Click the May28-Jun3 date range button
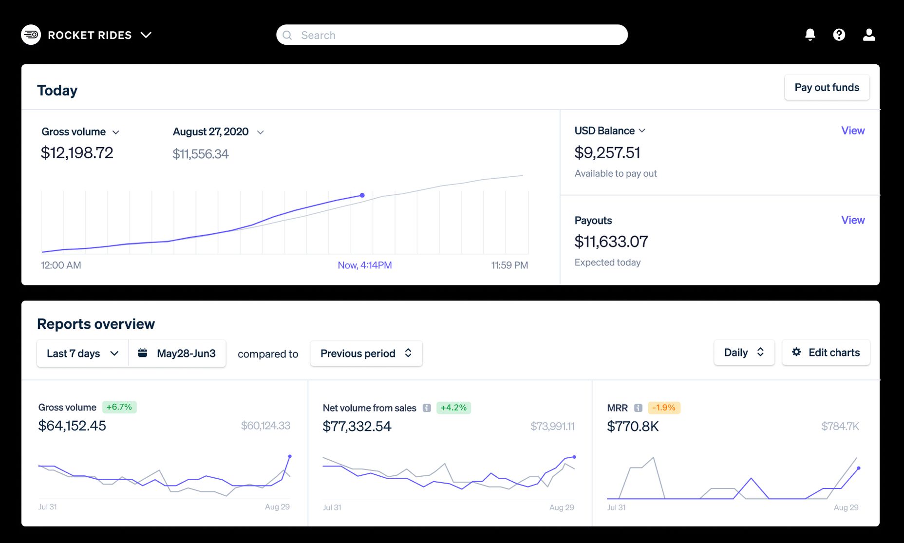 tap(177, 353)
